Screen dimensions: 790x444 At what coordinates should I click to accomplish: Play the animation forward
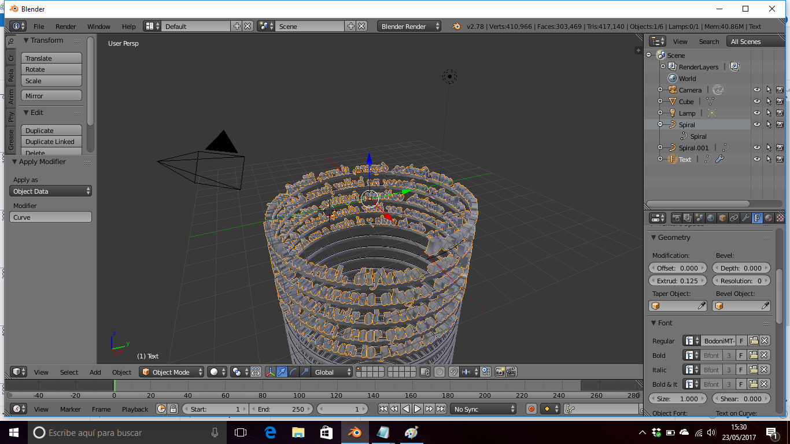pyautogui.click(x=417, y=409)
